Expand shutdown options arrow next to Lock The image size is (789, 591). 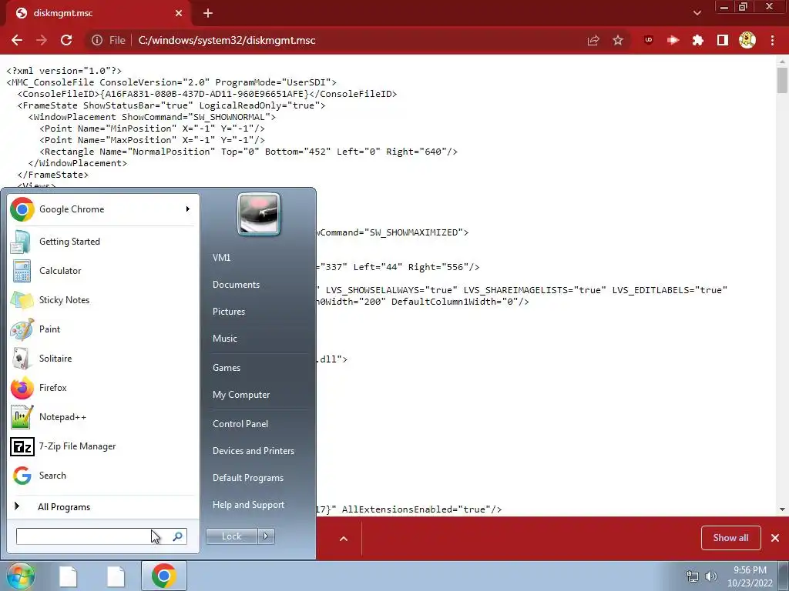click(266, 536)
